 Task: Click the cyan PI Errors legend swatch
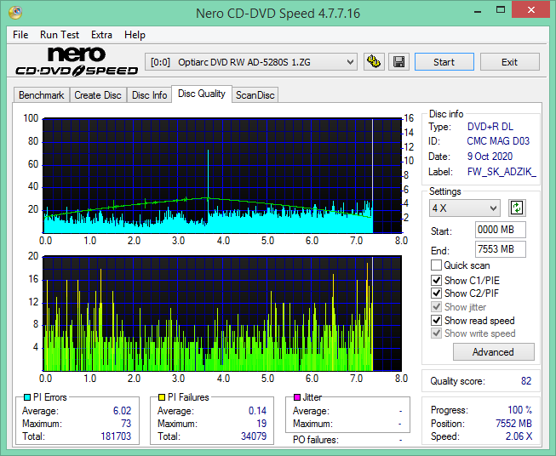tap(27, 397)
